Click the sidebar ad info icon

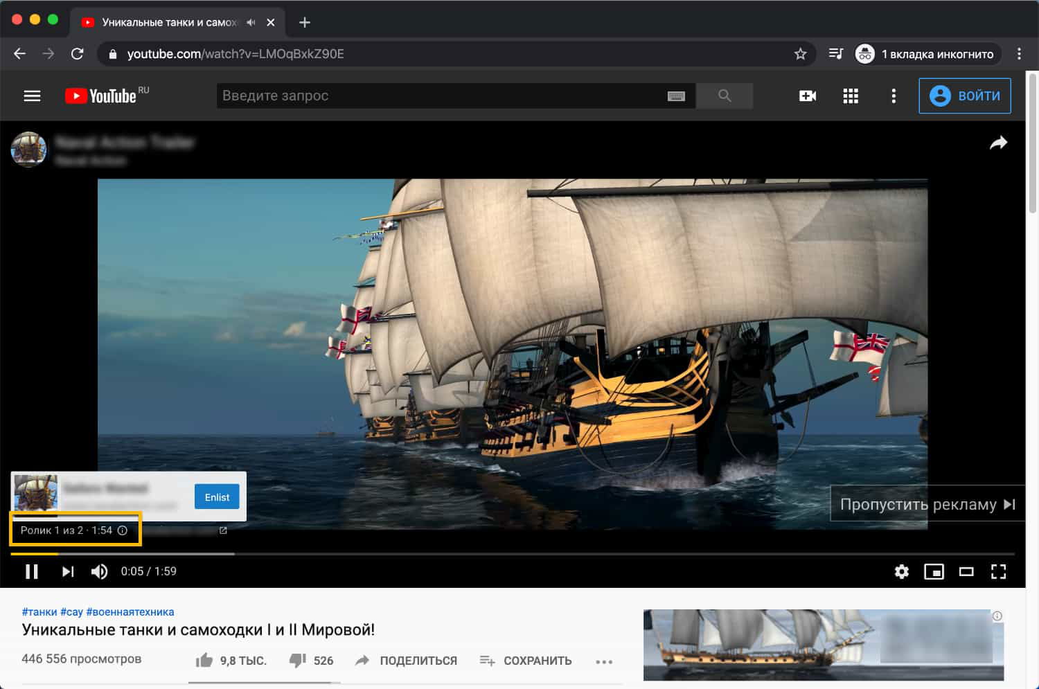coord(997,616)
